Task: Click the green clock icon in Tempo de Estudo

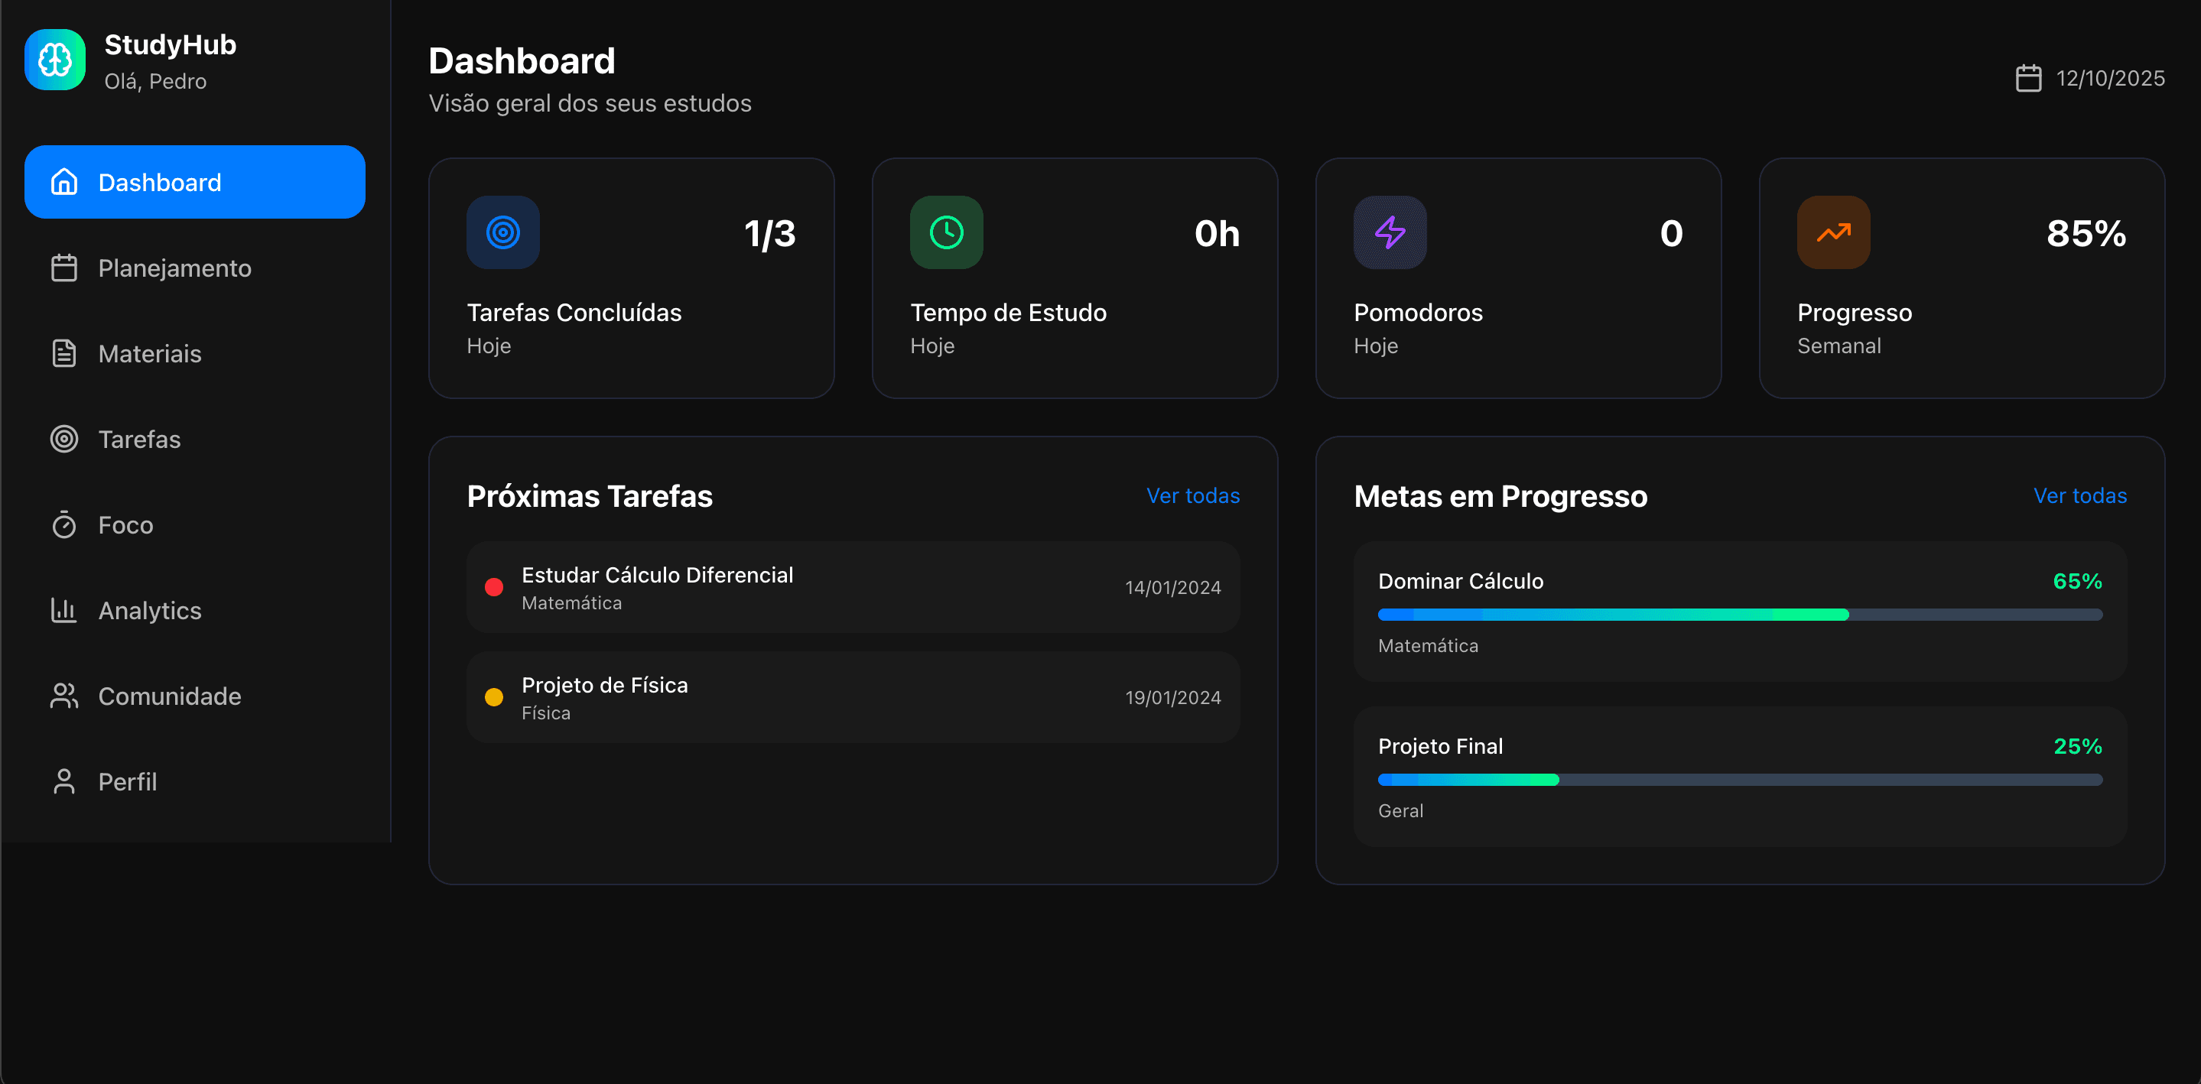Action: (x=946, y=232)
